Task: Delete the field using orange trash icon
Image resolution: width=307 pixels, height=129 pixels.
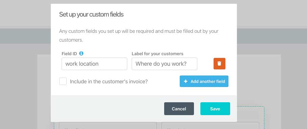Action: [219, 64]
